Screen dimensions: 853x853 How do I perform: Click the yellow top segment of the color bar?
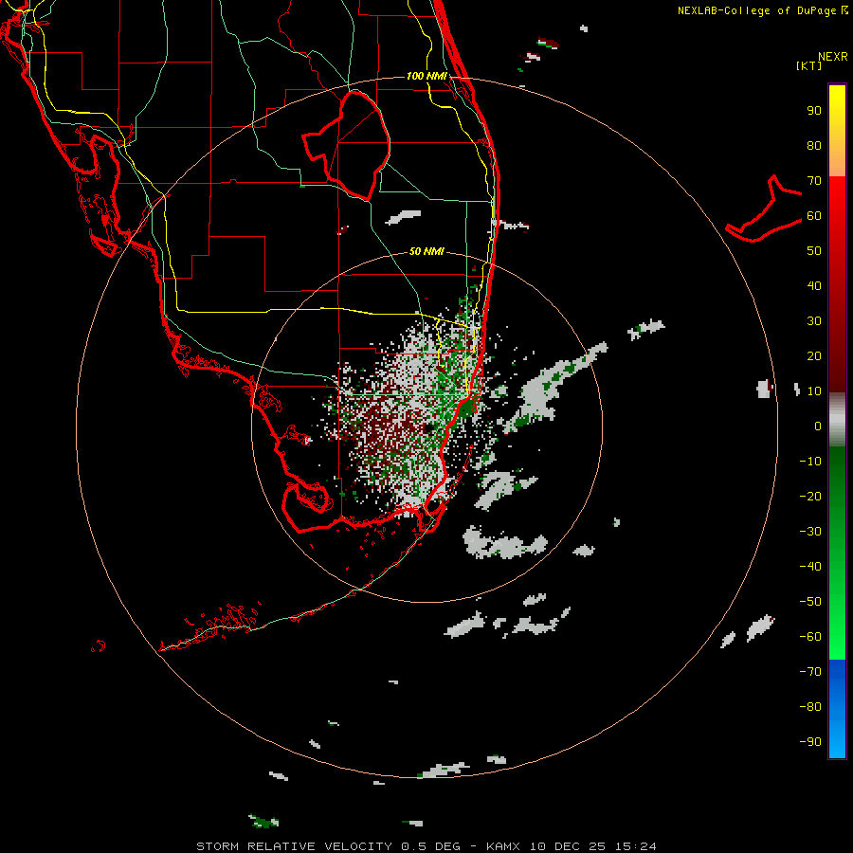[837, 131]
